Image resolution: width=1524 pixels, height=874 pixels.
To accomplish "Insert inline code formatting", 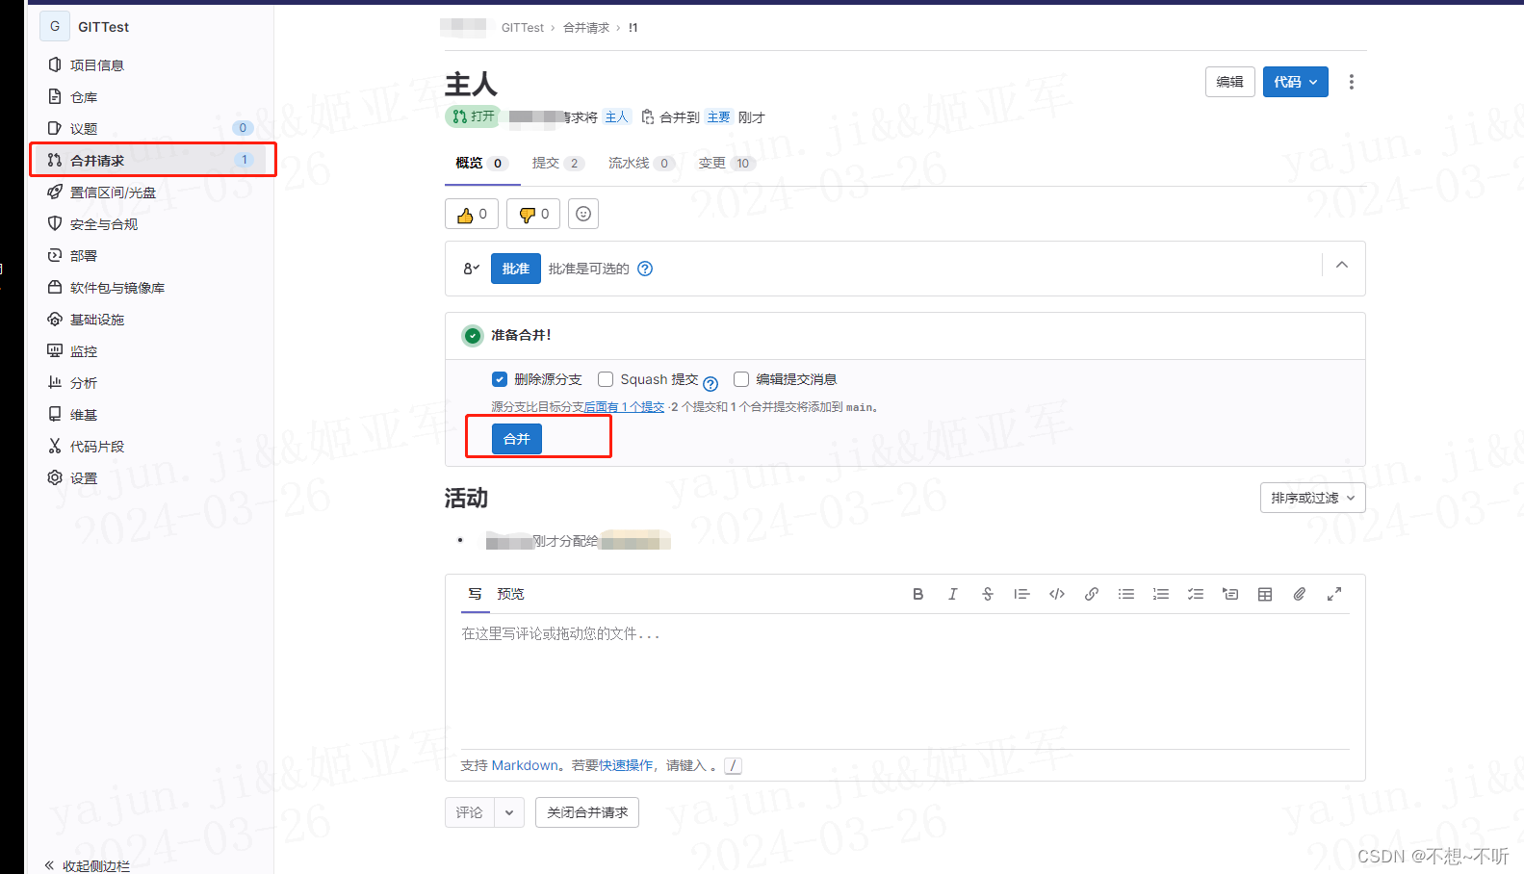I will click(1056, 594).
